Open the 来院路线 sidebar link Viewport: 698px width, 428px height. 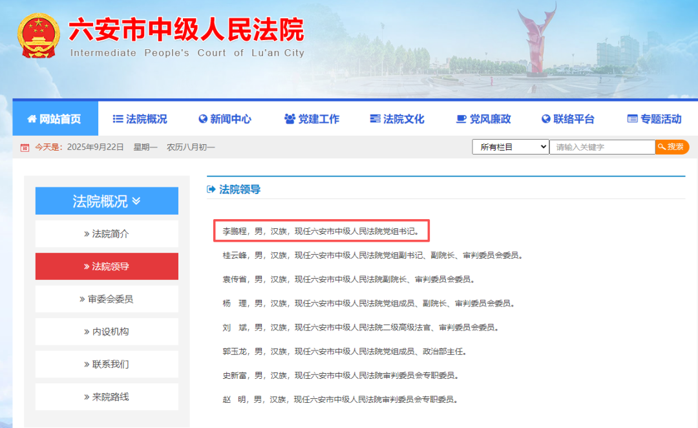pyautogui.click(x=107, y=397)
